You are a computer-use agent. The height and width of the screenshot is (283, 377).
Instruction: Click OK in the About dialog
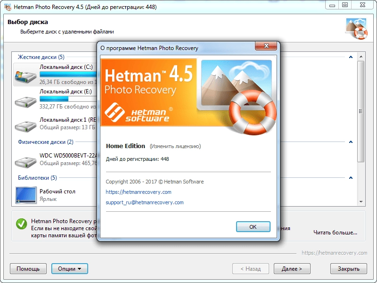tap(253, 227)
